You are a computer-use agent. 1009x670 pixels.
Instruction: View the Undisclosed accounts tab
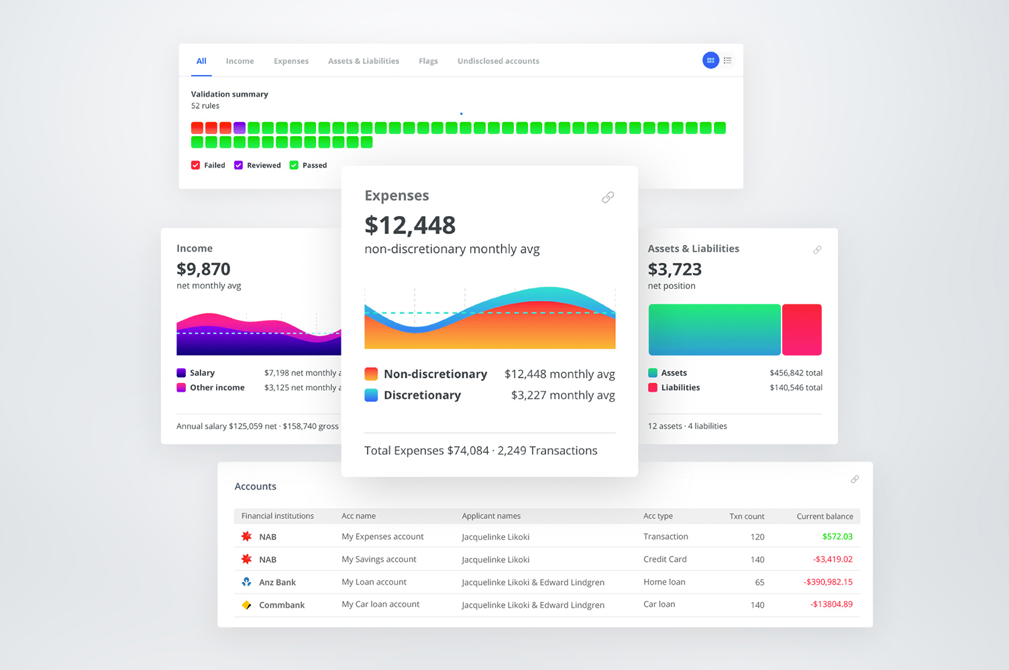point(498,61)
